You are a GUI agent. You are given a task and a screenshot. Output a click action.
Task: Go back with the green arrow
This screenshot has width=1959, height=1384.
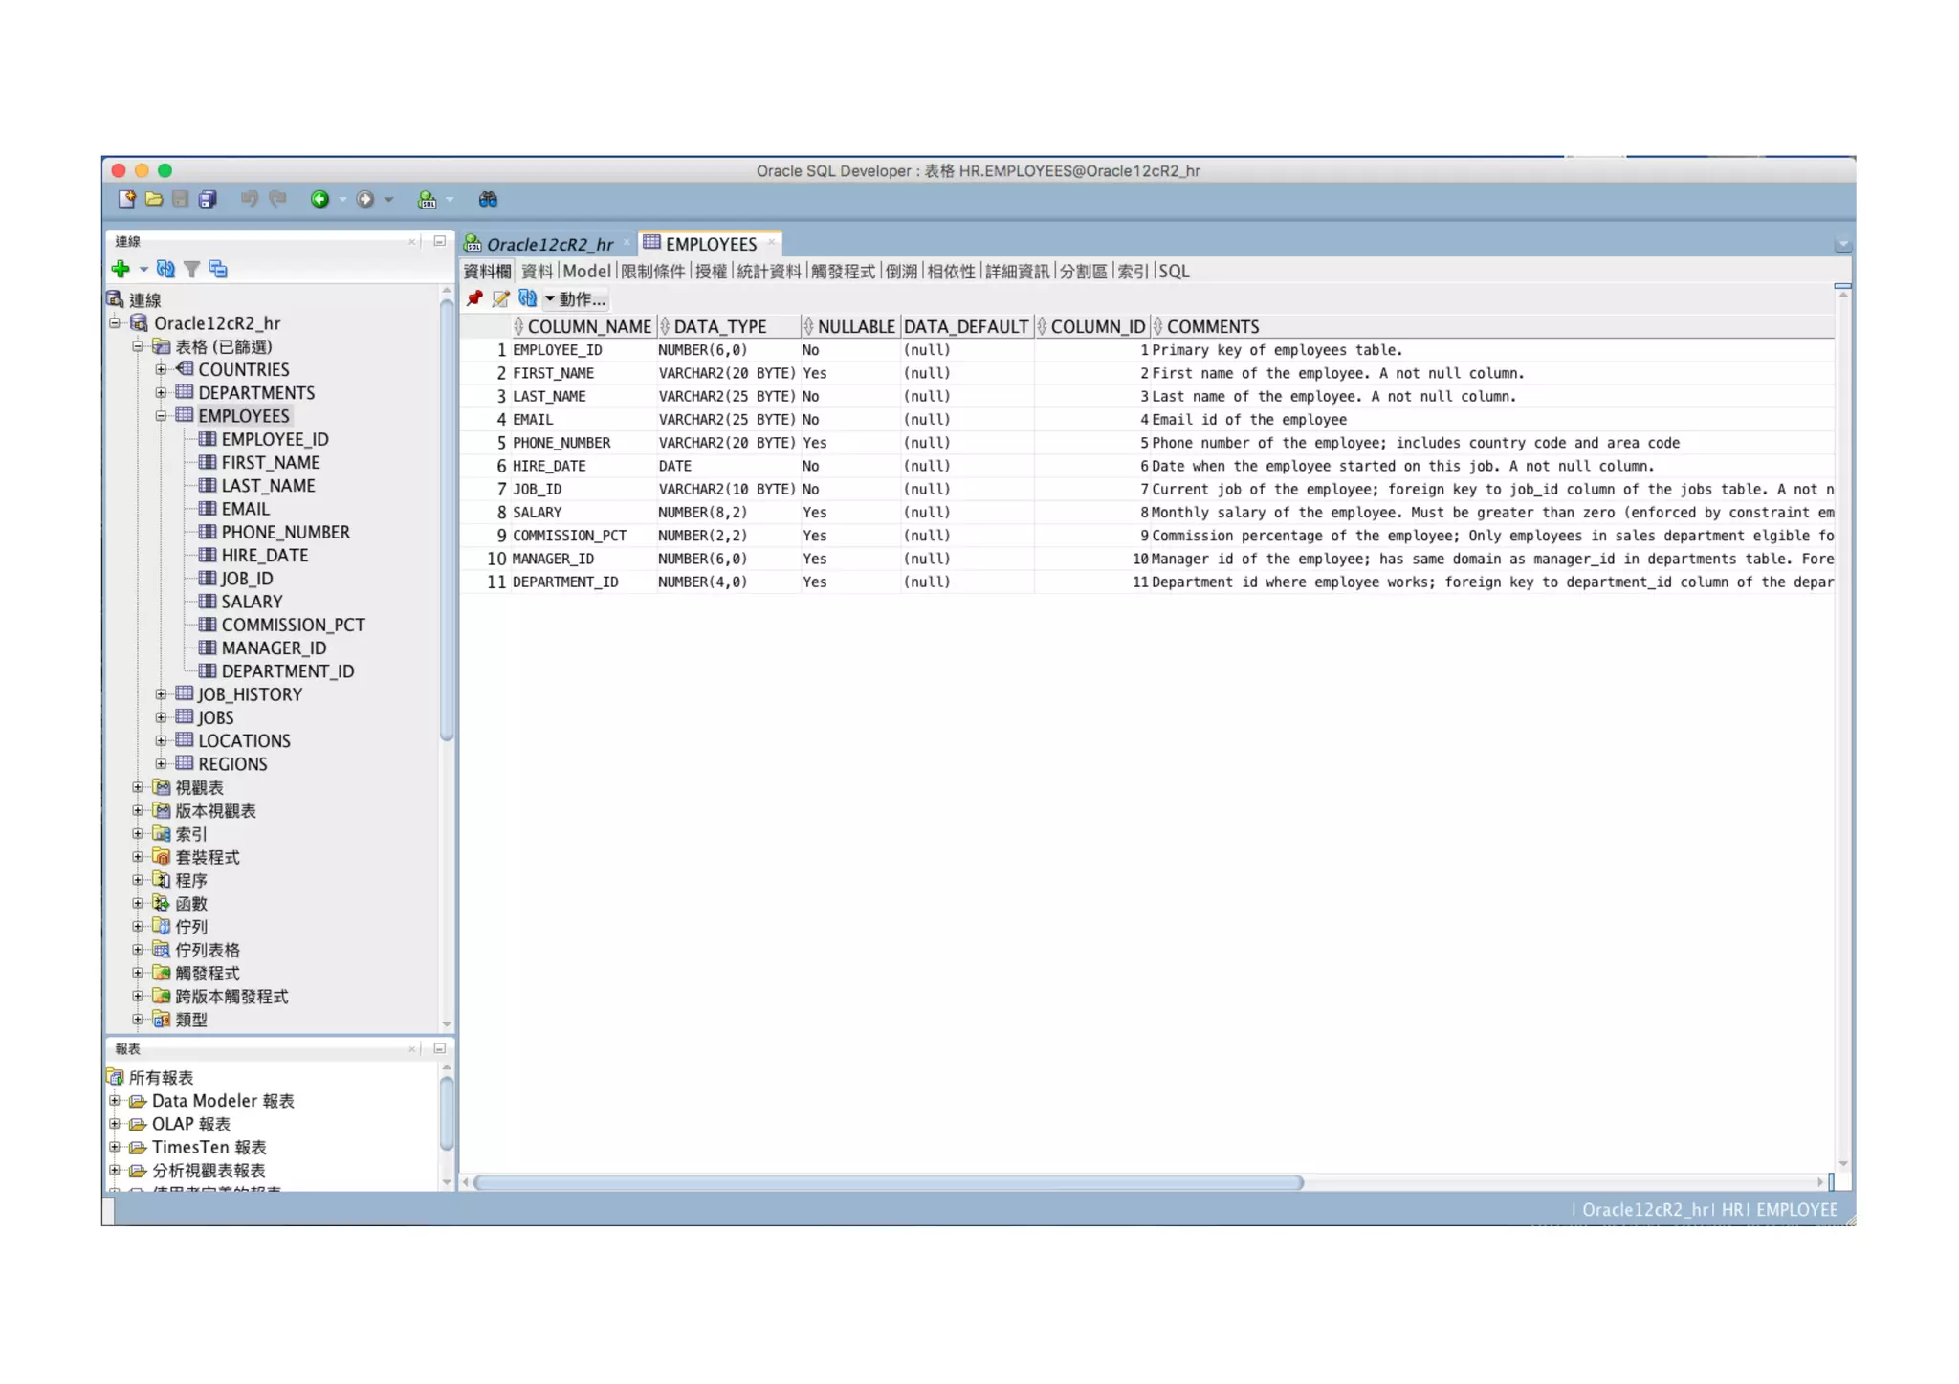point(320,199)
